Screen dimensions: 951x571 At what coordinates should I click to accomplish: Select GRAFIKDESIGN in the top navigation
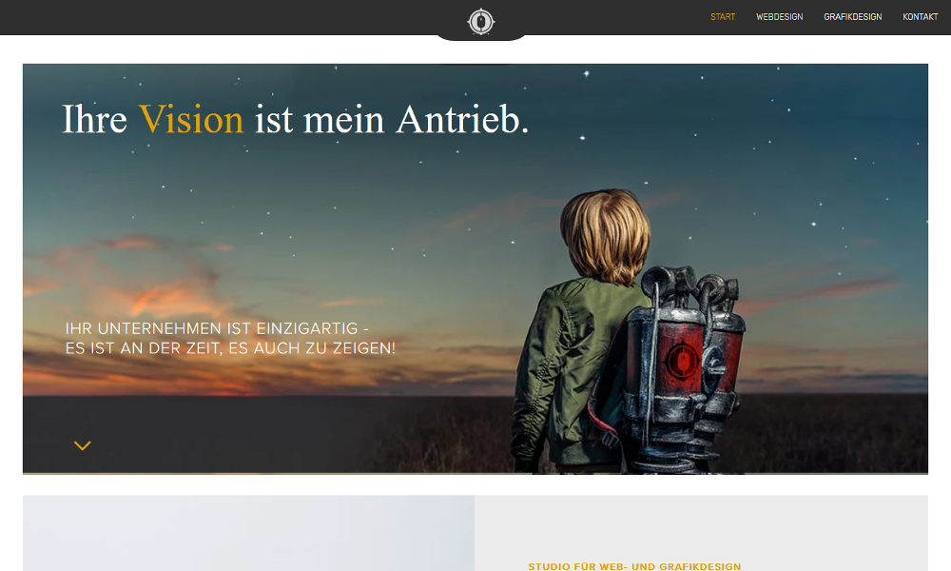[x=852, y=17]
